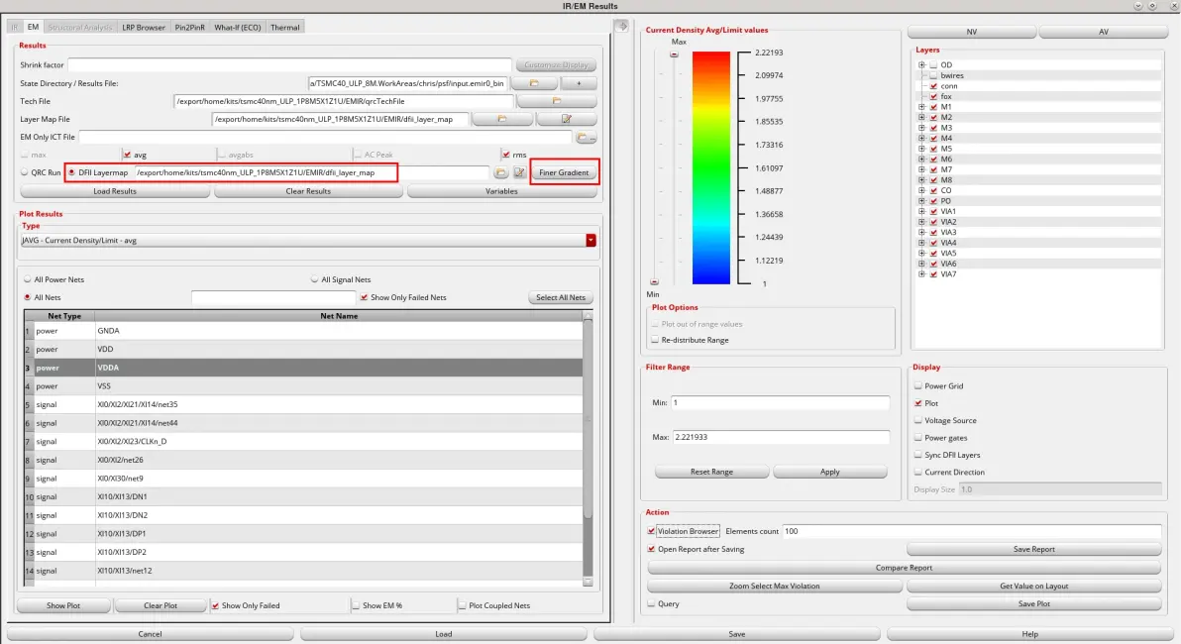Browse for Tech File with folder icon

[x=557, y=101]
